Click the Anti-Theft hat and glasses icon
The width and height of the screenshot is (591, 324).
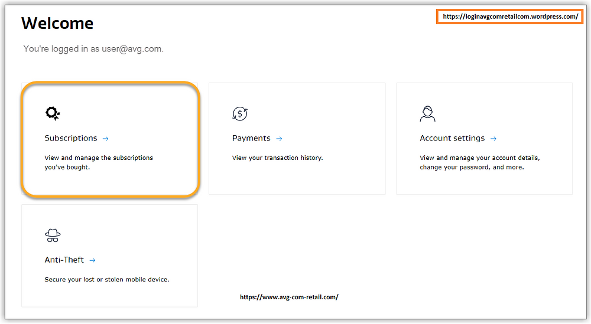tap(53, 235)
